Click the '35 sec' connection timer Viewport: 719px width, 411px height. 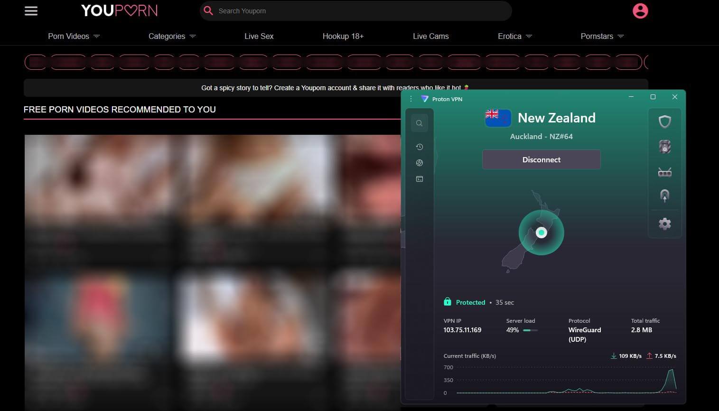tap(504, 302)
